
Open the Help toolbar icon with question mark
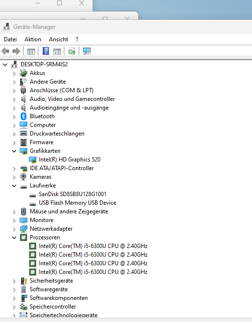pos(46,51)
